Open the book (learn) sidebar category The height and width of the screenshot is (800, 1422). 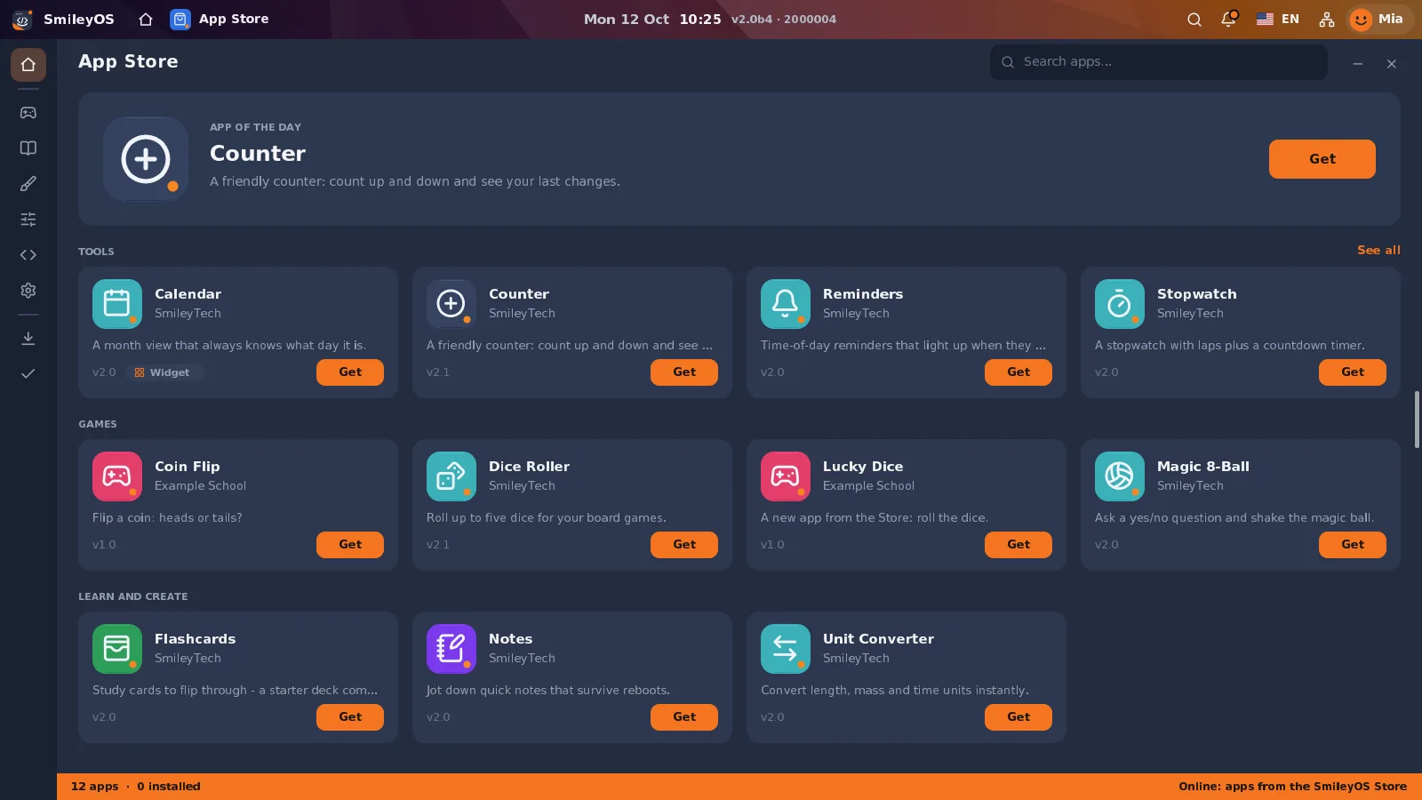pyautogui.click(x=28, y=148)
